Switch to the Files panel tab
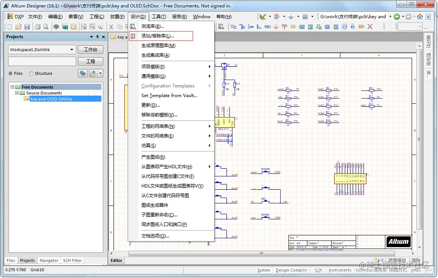Viewport: 438px width, 278px height. pos(11,260)
